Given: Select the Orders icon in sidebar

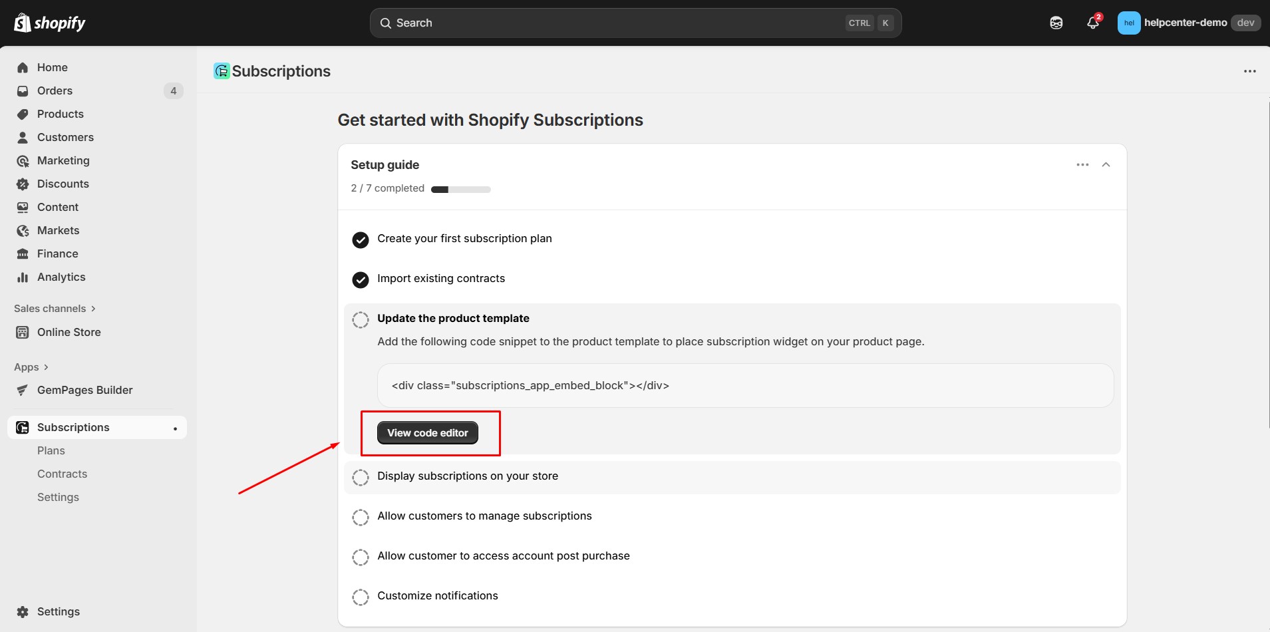Looking at the screenshot, I should pyautogui.click(x=22, y=90).
